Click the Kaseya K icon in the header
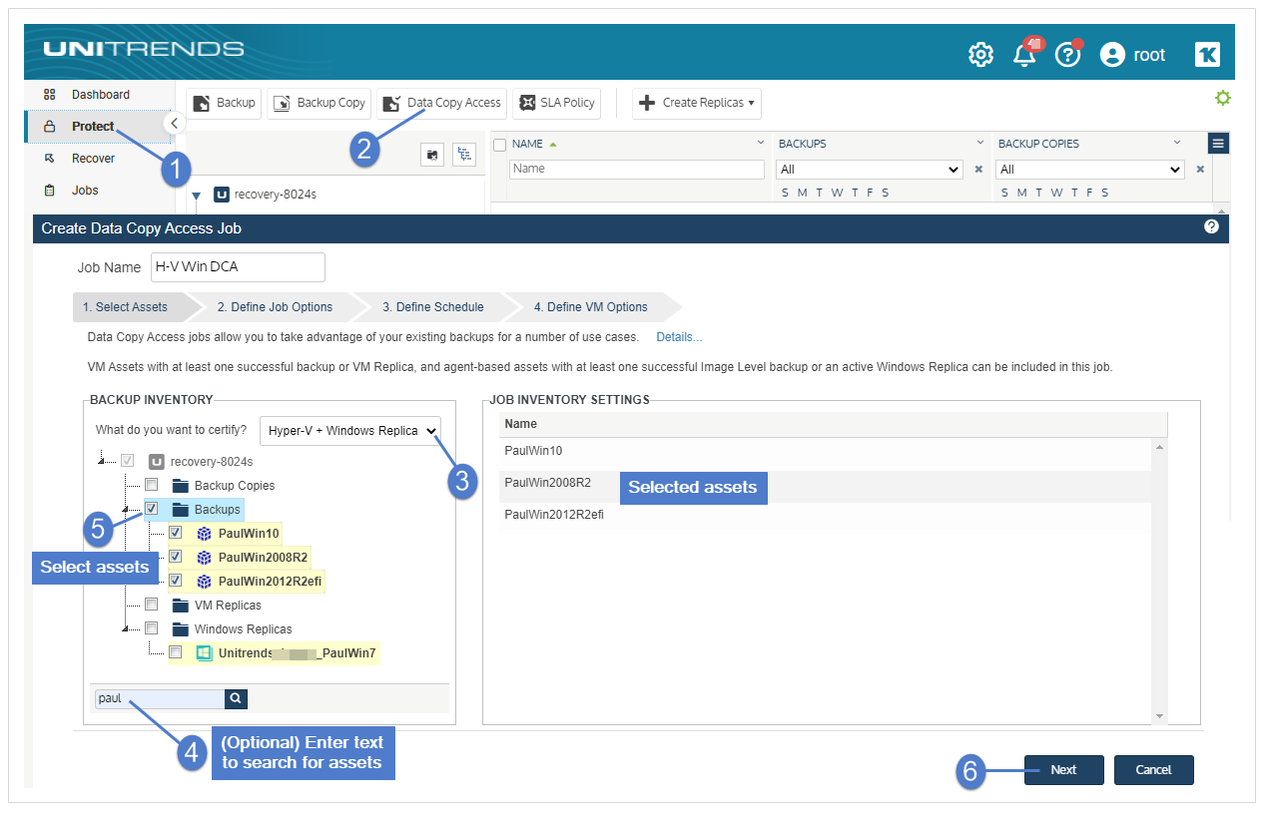The height and width of the screenshot is (822, 1278). pos(1207,55)
